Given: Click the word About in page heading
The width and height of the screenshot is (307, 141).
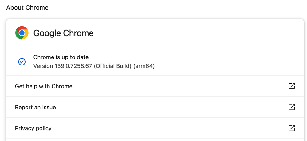Looking at the screenshot, I should pos(15,8).
